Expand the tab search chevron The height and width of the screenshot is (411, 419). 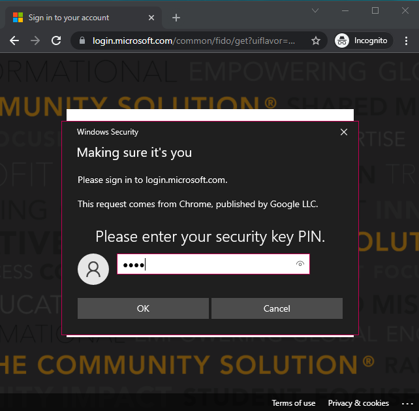point(315,10)
